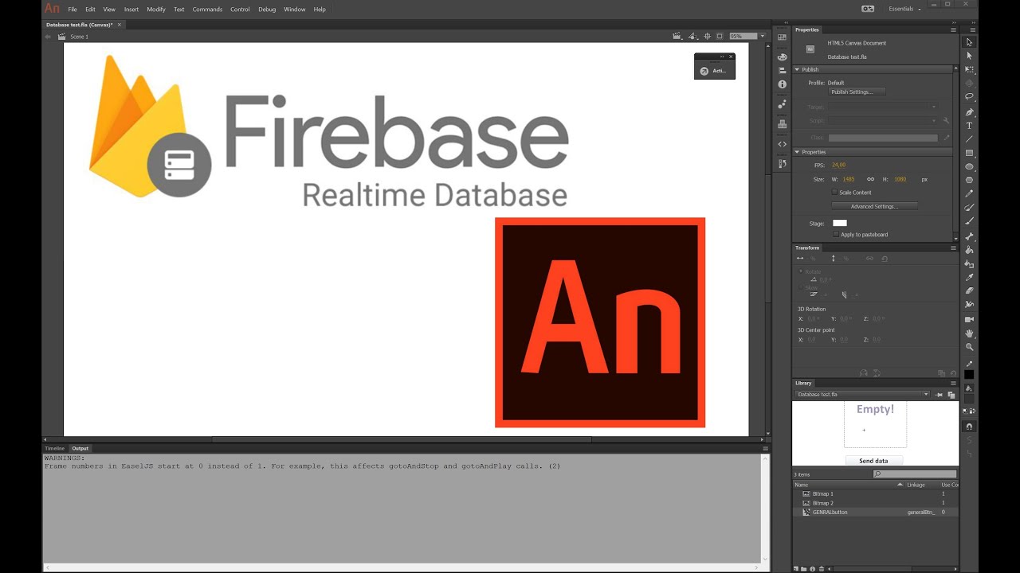Select the PolyStar tool
The height and width of the screenshot is (573, 1020).
click(969, 180)
